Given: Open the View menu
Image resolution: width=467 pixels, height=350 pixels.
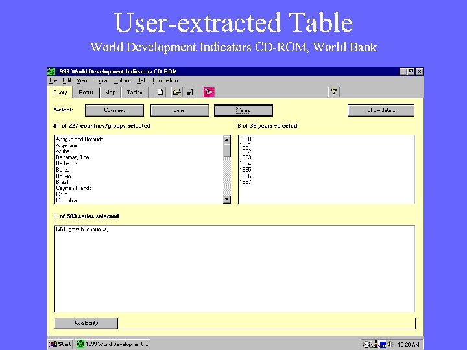Looking at the screenshot, I should point(82,80).
